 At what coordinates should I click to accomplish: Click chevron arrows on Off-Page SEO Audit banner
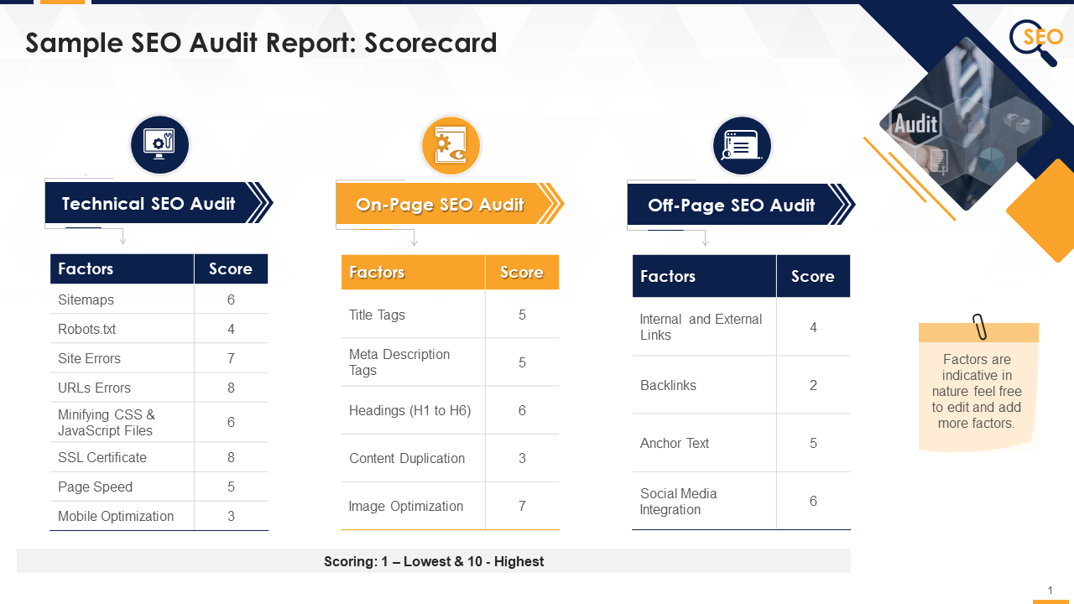point(842,205)
